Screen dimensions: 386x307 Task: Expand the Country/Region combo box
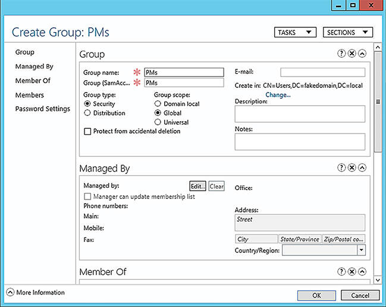[361, 250]
